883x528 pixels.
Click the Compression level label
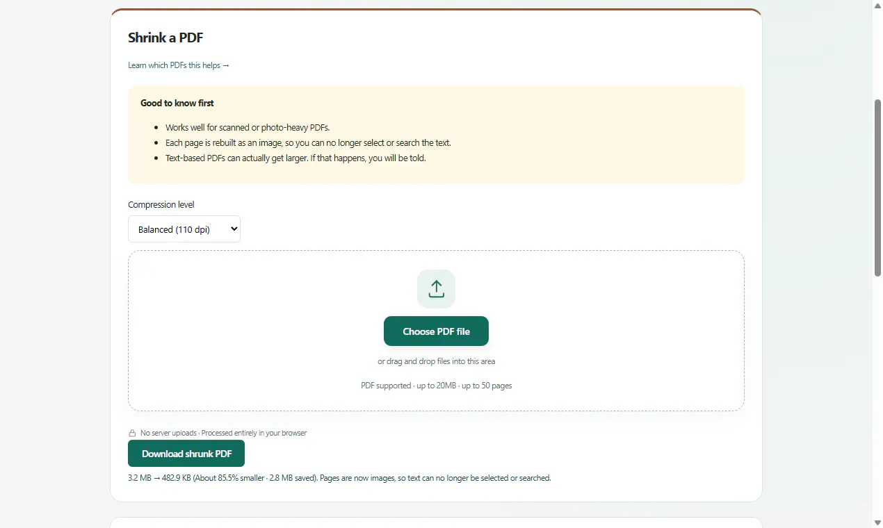[161, 205]
